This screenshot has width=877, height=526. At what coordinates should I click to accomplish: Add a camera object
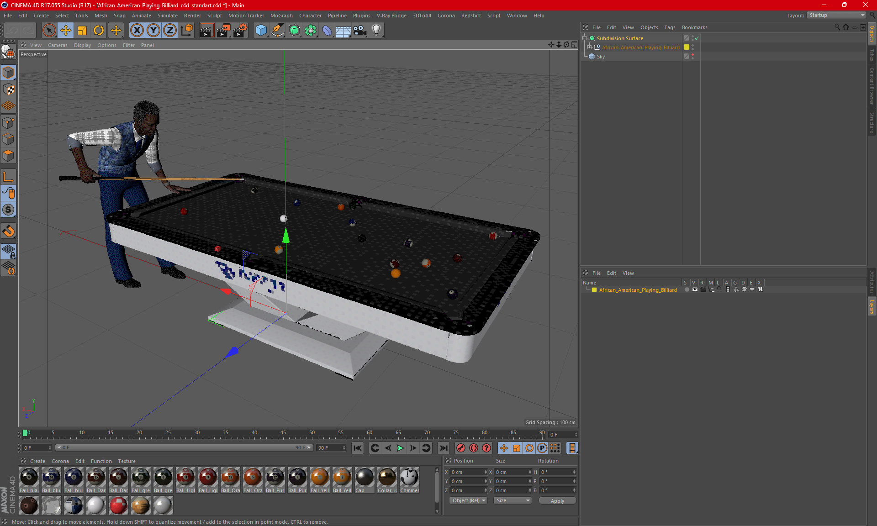point(360,31)
